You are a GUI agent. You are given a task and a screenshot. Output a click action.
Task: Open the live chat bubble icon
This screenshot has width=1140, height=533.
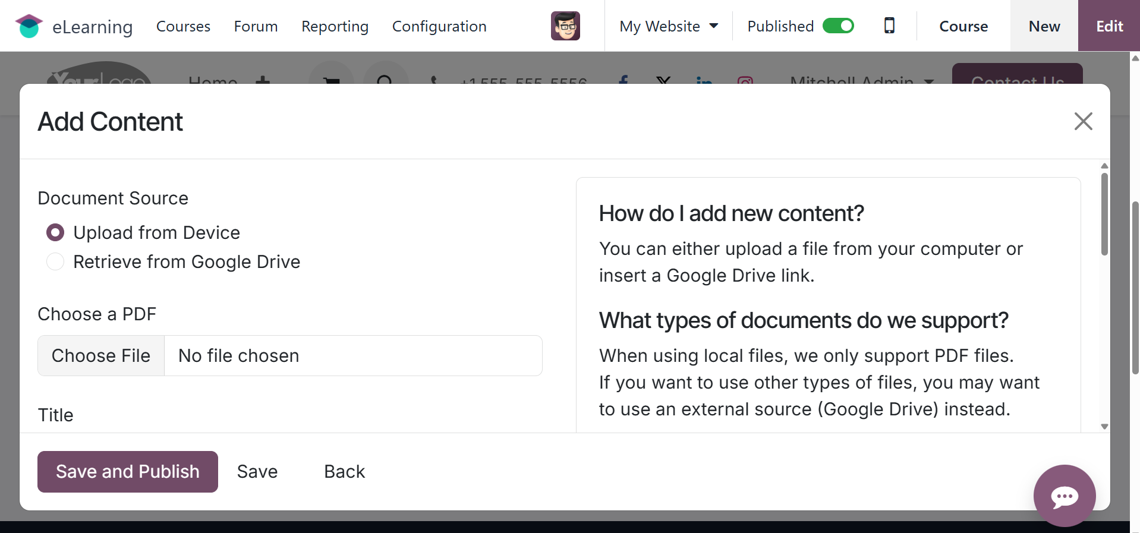(1064, 496)
